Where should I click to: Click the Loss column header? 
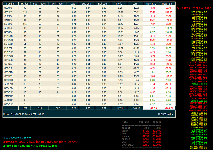click(135, 4)
